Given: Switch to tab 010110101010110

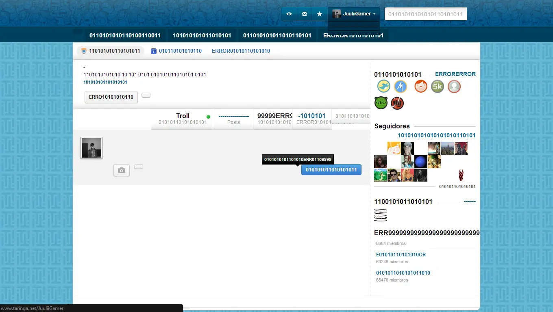Looking at the screenshot, I should (x=176, y=51).
